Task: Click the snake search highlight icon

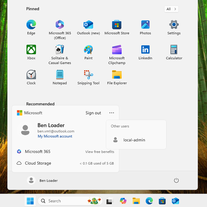Action: pos(94,201)
